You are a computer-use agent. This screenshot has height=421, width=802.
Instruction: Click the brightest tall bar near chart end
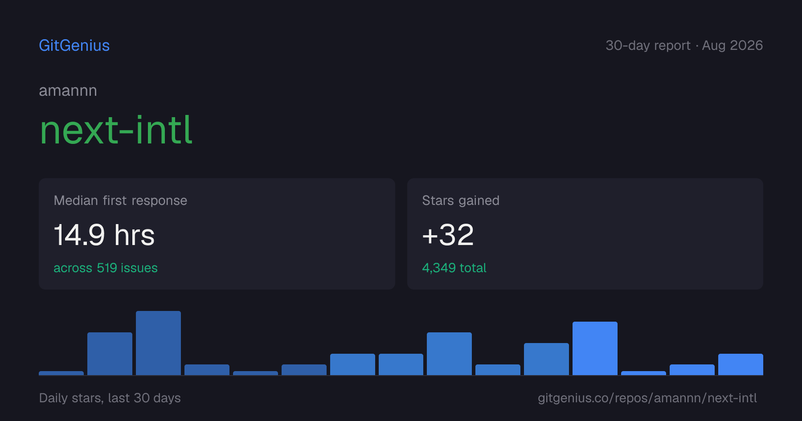595,348
